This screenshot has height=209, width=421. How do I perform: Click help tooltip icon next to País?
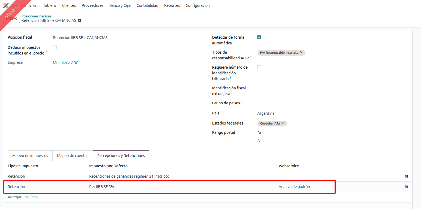[x=221, y=112]
